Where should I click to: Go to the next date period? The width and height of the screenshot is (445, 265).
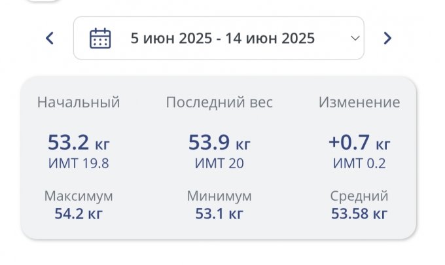coord(387,38)
